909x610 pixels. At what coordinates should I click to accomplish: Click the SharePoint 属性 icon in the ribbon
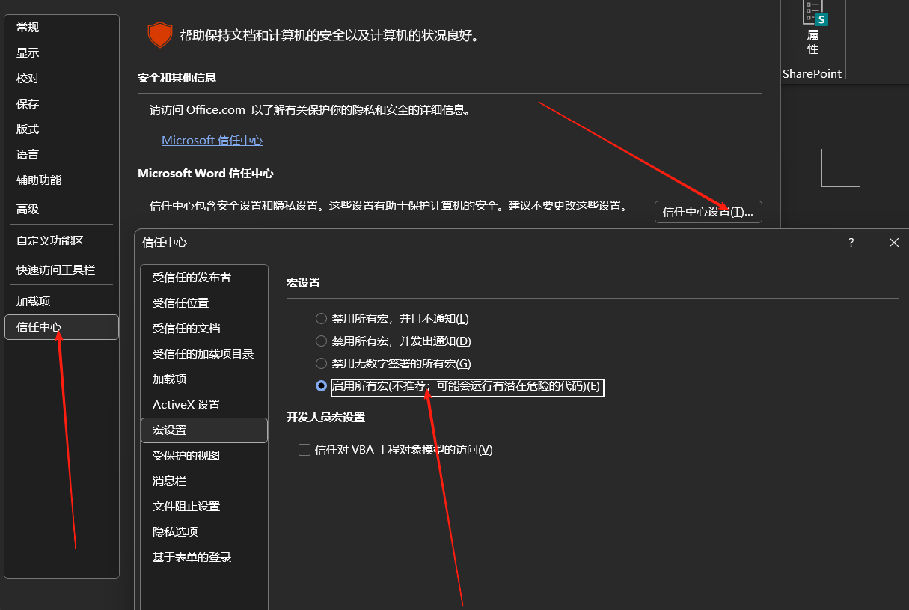coord(813,28)
